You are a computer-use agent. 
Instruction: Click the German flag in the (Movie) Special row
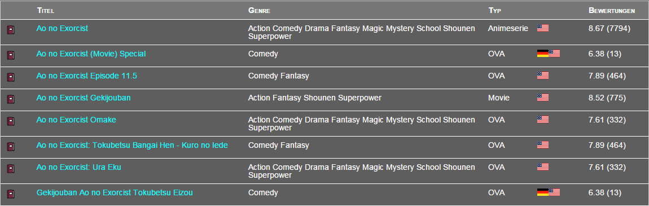(x=543, y=54)
